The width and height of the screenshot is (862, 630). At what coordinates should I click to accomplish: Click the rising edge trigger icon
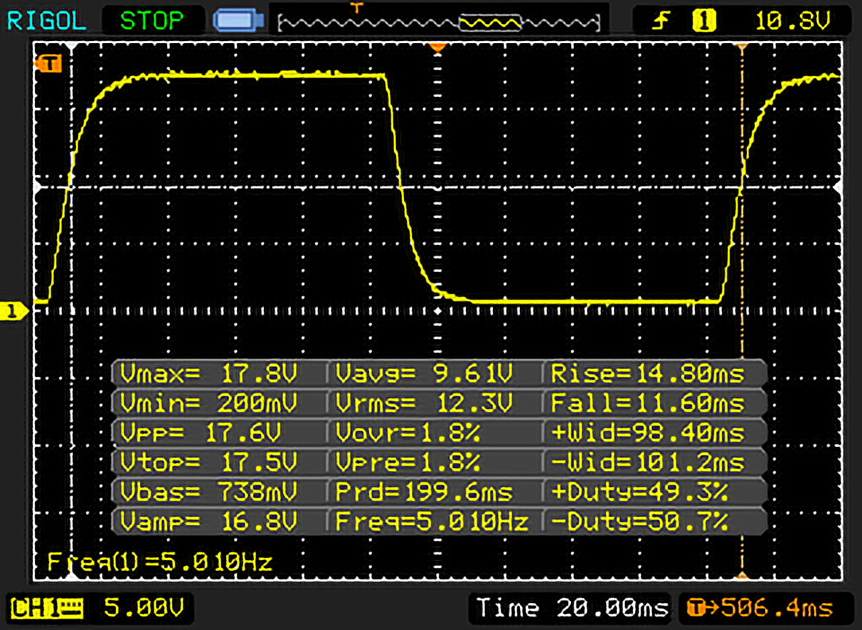click(x=660, y=22)
